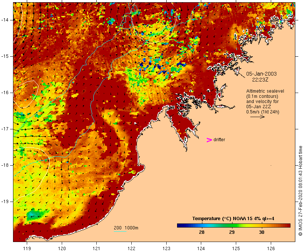Click the '30' color bar label

(x=261, y=232)
